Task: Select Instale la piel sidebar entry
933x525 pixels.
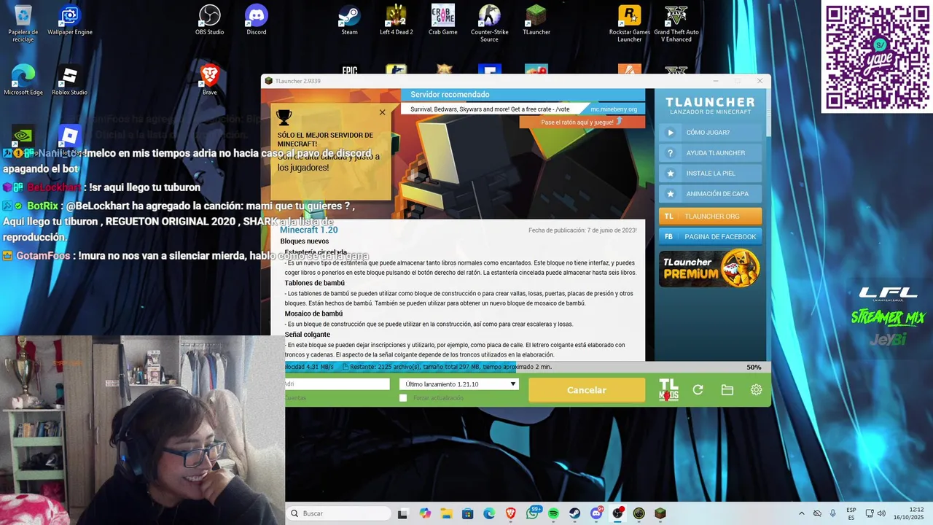Action: [x=710, y=174]
